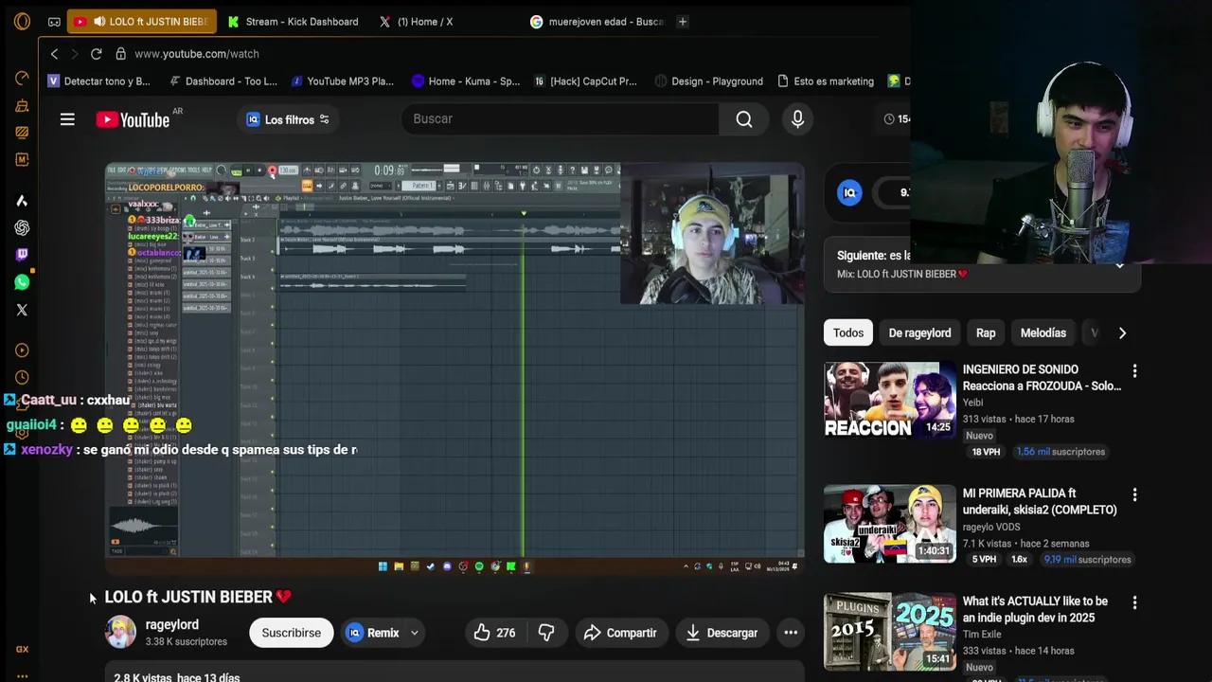Go forward to the next page
Screen dimensions: 1212x682
(x=75, y=54)
